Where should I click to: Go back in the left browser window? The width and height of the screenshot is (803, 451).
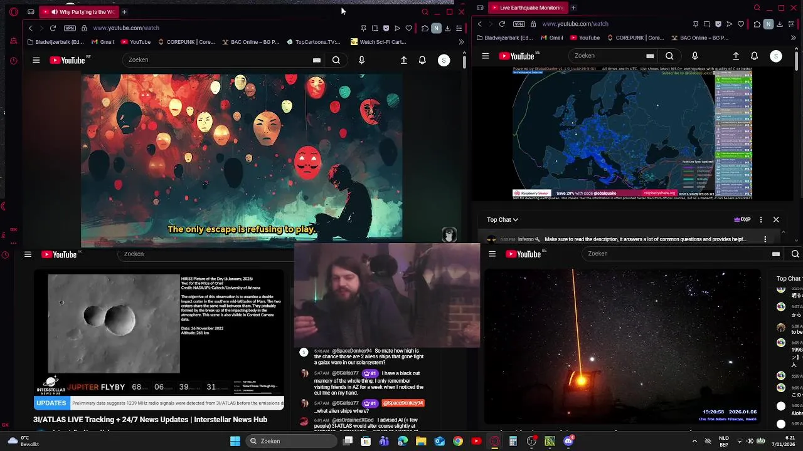[30, 28]
